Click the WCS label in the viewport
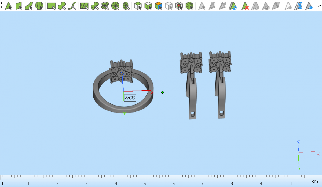 (x=130, y=98)
